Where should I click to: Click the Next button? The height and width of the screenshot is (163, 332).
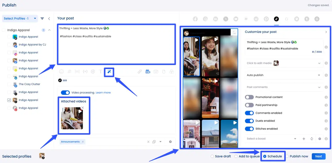coord(319,156)
